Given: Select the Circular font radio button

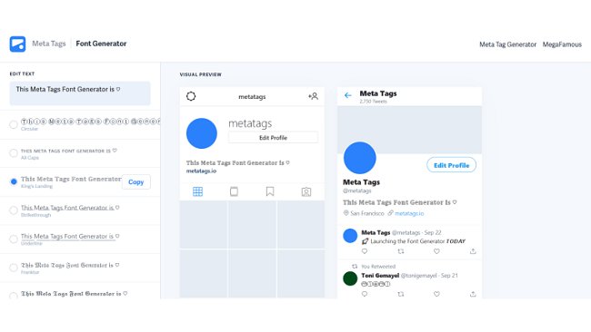Looking at the screenshot, I should point(14,124).
